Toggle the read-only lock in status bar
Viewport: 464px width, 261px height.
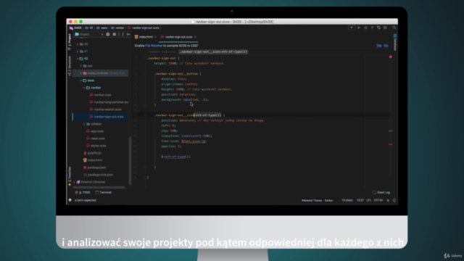388,200
